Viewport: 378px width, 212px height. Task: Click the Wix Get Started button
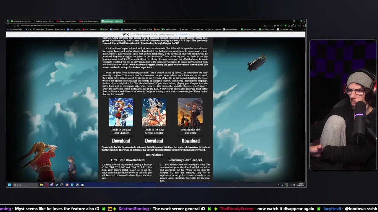[x=183, y=34]
